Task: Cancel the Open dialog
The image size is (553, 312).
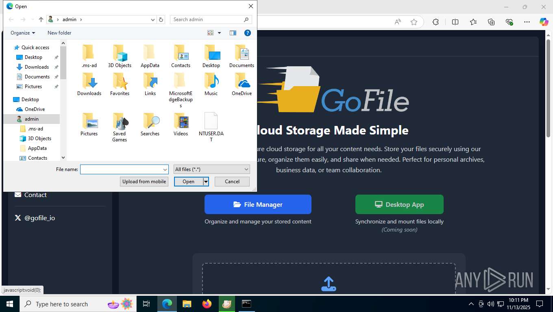Action: pyautogui.click(x=232, y=182)
